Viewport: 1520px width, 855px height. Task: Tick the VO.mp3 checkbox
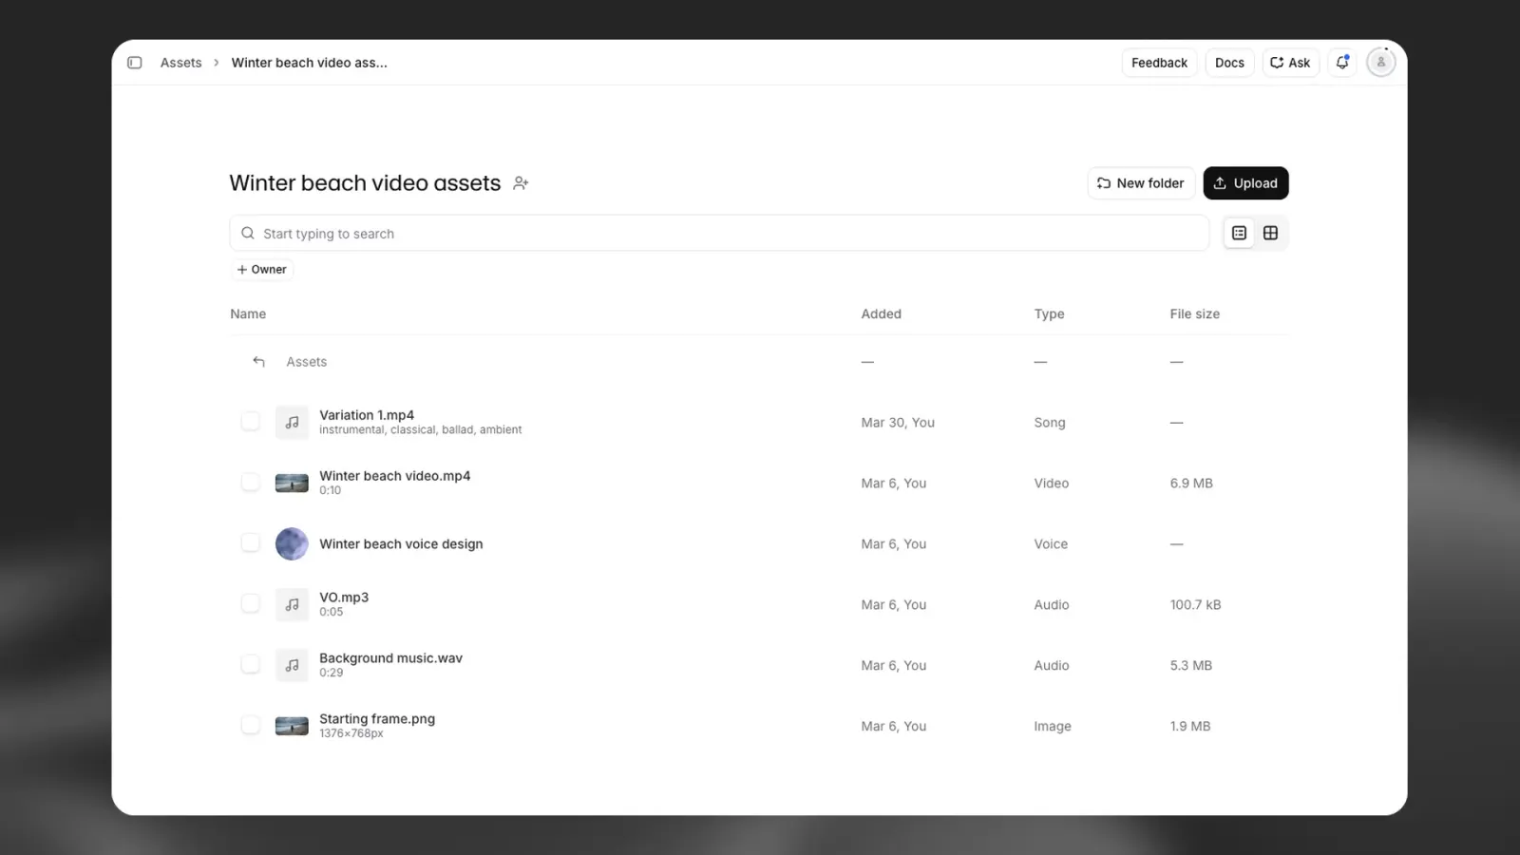click(x=250, y=603)
